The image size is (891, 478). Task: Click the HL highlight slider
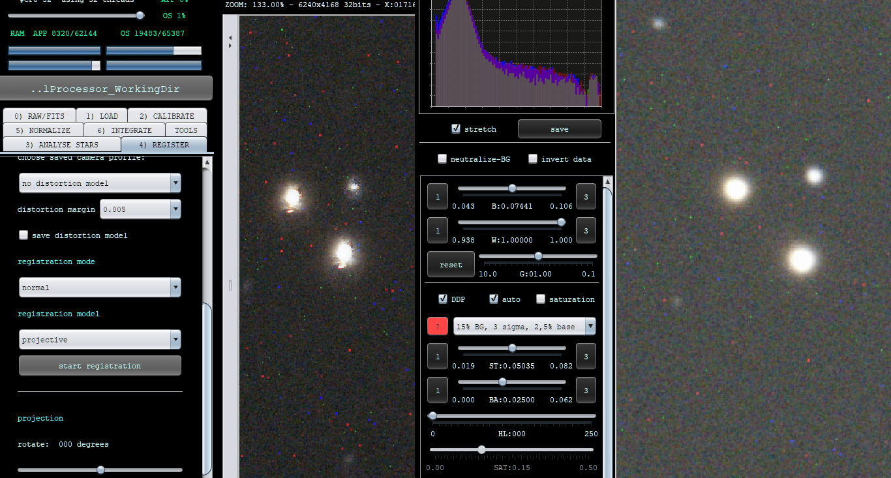pyautogui.click(x=512, y=416)
